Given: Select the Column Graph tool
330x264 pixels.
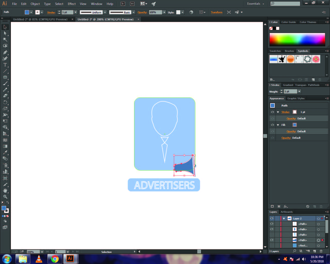Looking at the screenshot, I should 5,171.
